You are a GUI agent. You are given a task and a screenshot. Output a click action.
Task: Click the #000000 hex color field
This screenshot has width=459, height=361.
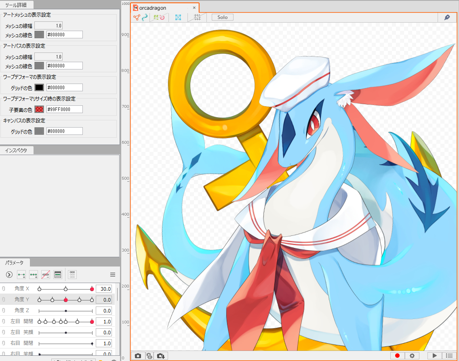(64, 88)
